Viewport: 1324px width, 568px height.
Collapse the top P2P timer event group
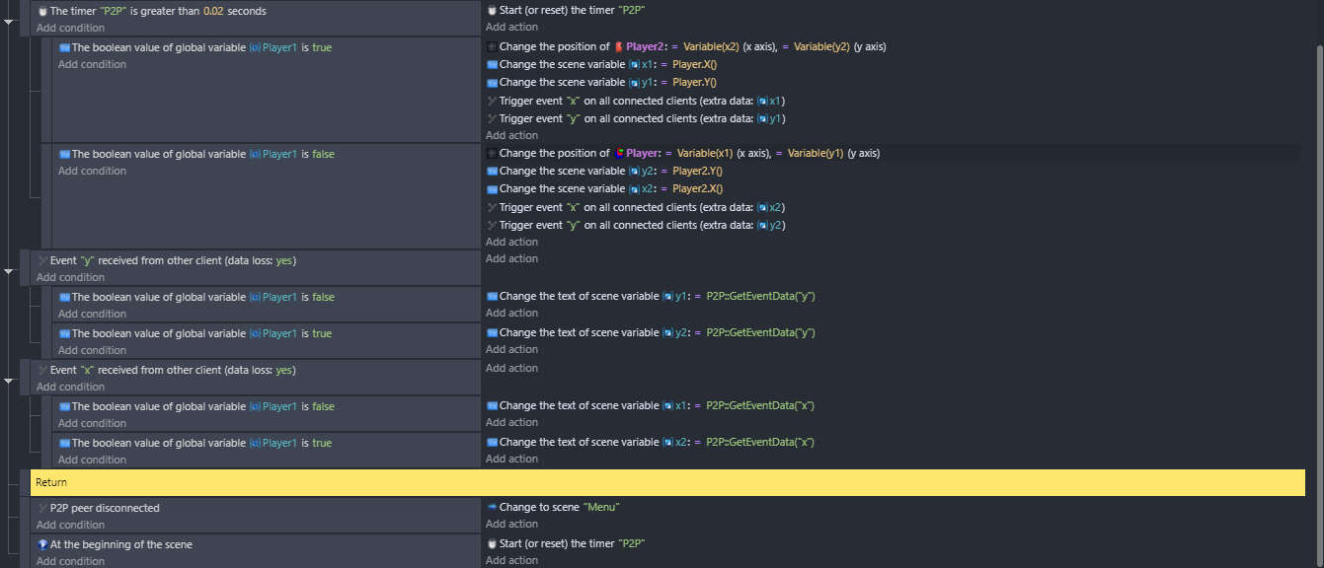point(8,19)
